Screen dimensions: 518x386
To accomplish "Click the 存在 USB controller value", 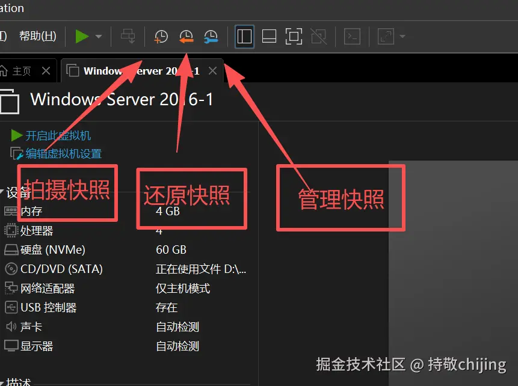I will 167,307.
